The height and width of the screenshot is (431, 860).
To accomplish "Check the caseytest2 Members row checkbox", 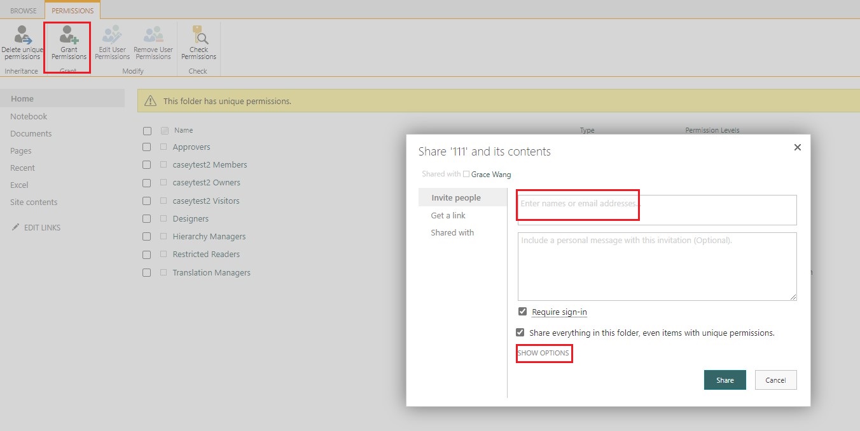I will pyautogui.click(x=147, y=164).
